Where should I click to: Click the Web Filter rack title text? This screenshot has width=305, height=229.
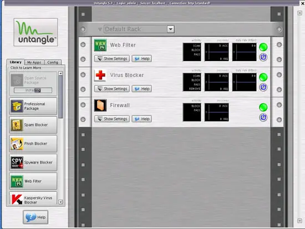click(x=123, y=45)
